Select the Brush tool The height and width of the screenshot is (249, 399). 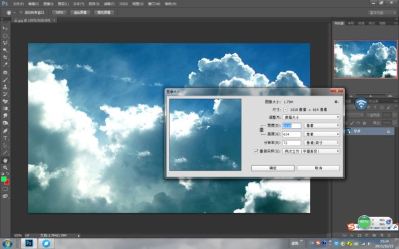pos(5,80)
